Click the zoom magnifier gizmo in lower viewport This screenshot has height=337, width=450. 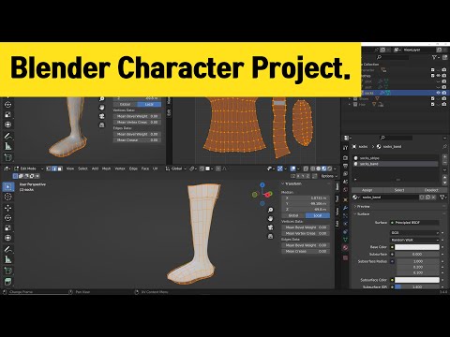[270, 210]
